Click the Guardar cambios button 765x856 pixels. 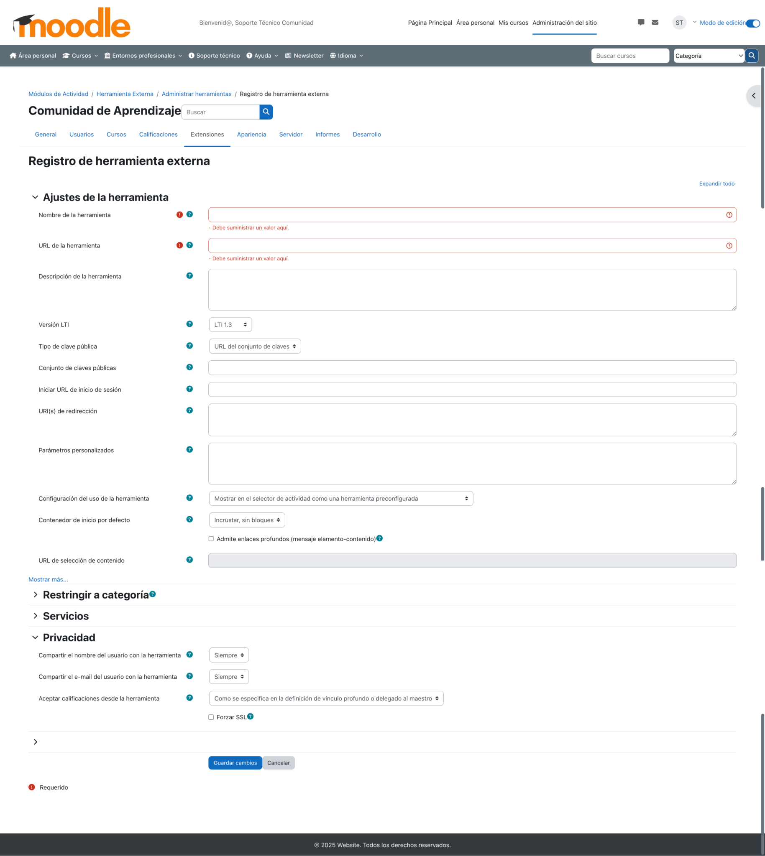[x=235, y=763]
